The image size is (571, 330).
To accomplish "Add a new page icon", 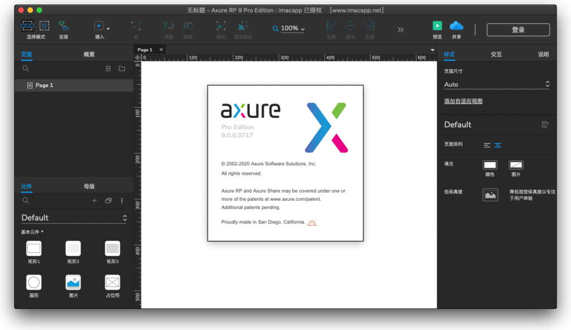I will pos(108,69).
